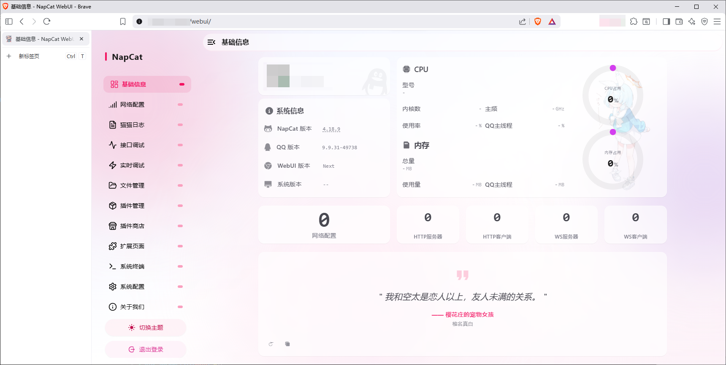Toggle the Brave sidebar panel
The image size is (726, 365).
pyautogui.click(x=666, y=21)
